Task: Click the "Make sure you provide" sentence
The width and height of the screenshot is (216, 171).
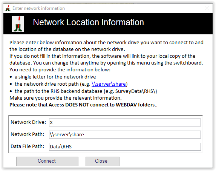Action: pyautogui.click(x=66, y=98)
